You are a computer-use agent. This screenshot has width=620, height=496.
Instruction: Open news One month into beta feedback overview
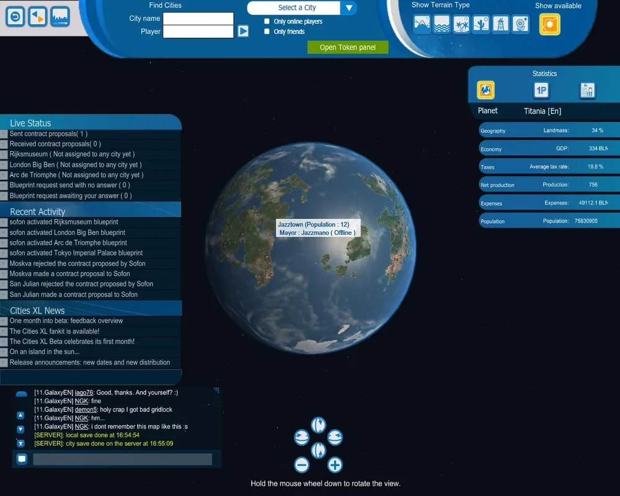click(x=66, y=321)
